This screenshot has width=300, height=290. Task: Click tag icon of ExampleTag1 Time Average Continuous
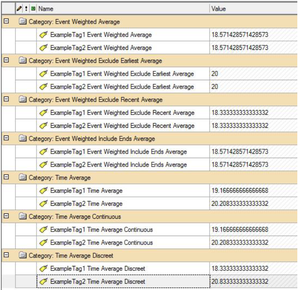tap(44, 229)
